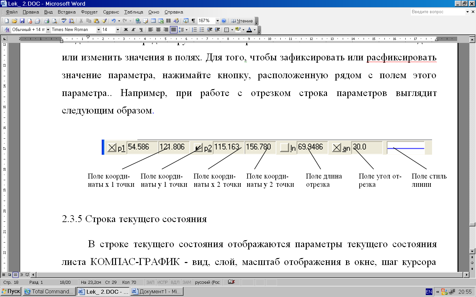Open the Drawing toolbar icon

click(x=176, y=21)
